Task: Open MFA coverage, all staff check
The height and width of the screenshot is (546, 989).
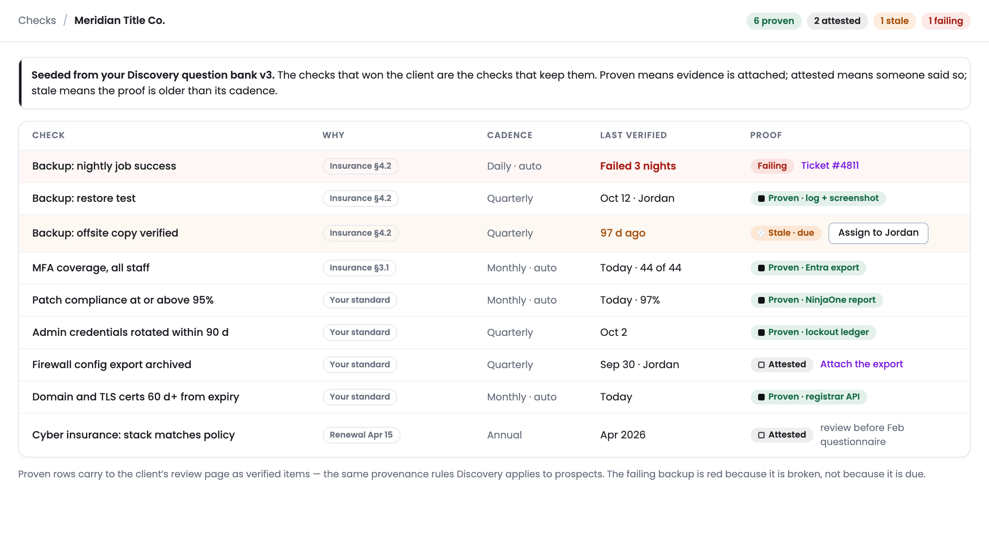Action: pyautogui.click(x=91, y=268)
